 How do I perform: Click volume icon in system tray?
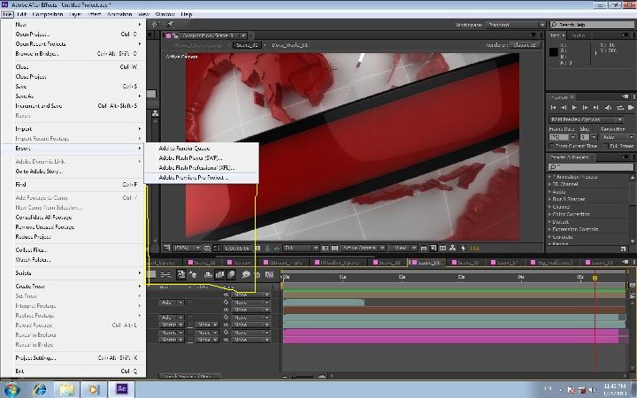click(592, 390)
